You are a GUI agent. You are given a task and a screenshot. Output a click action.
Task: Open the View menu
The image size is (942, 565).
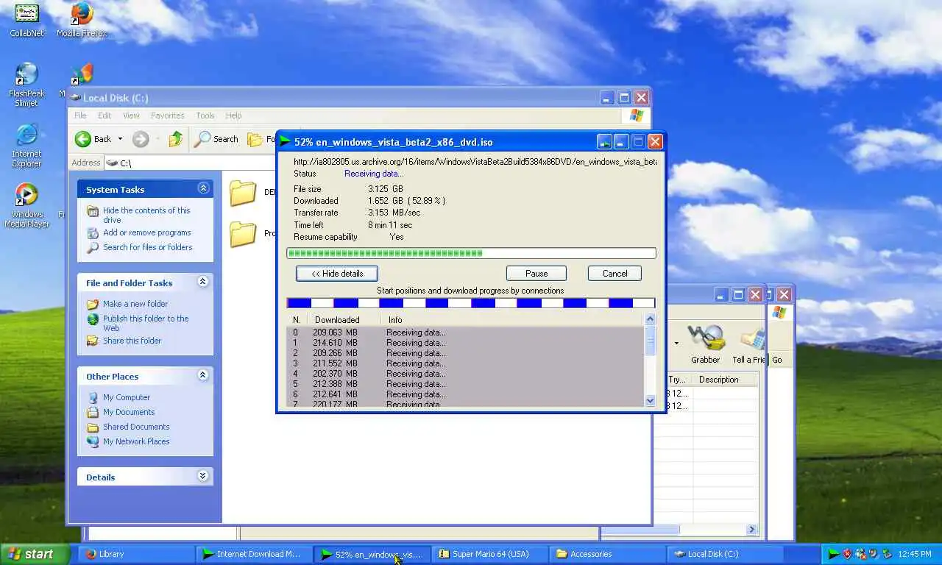click(131, 116)
